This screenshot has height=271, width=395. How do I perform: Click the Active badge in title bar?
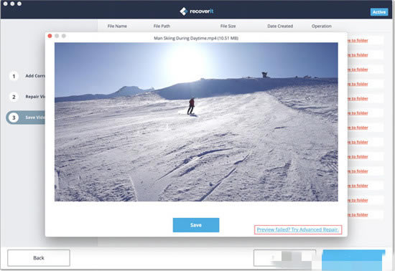tap(379, 12)
